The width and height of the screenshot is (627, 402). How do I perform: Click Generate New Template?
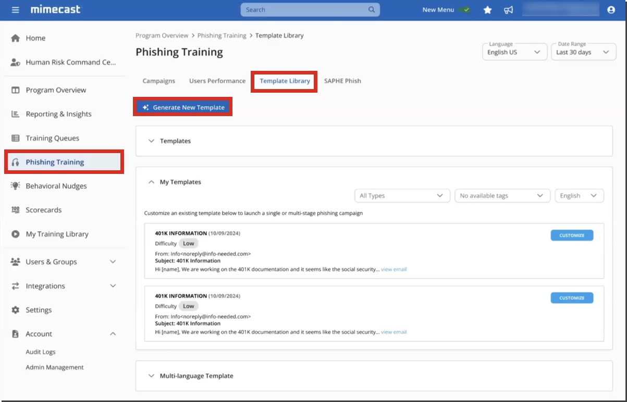pyautogui.click(x=182, y=107)
